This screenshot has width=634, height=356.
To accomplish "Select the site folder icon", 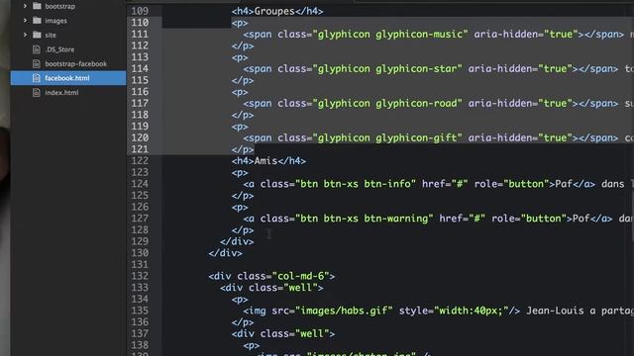I will [x=37, y=35].
